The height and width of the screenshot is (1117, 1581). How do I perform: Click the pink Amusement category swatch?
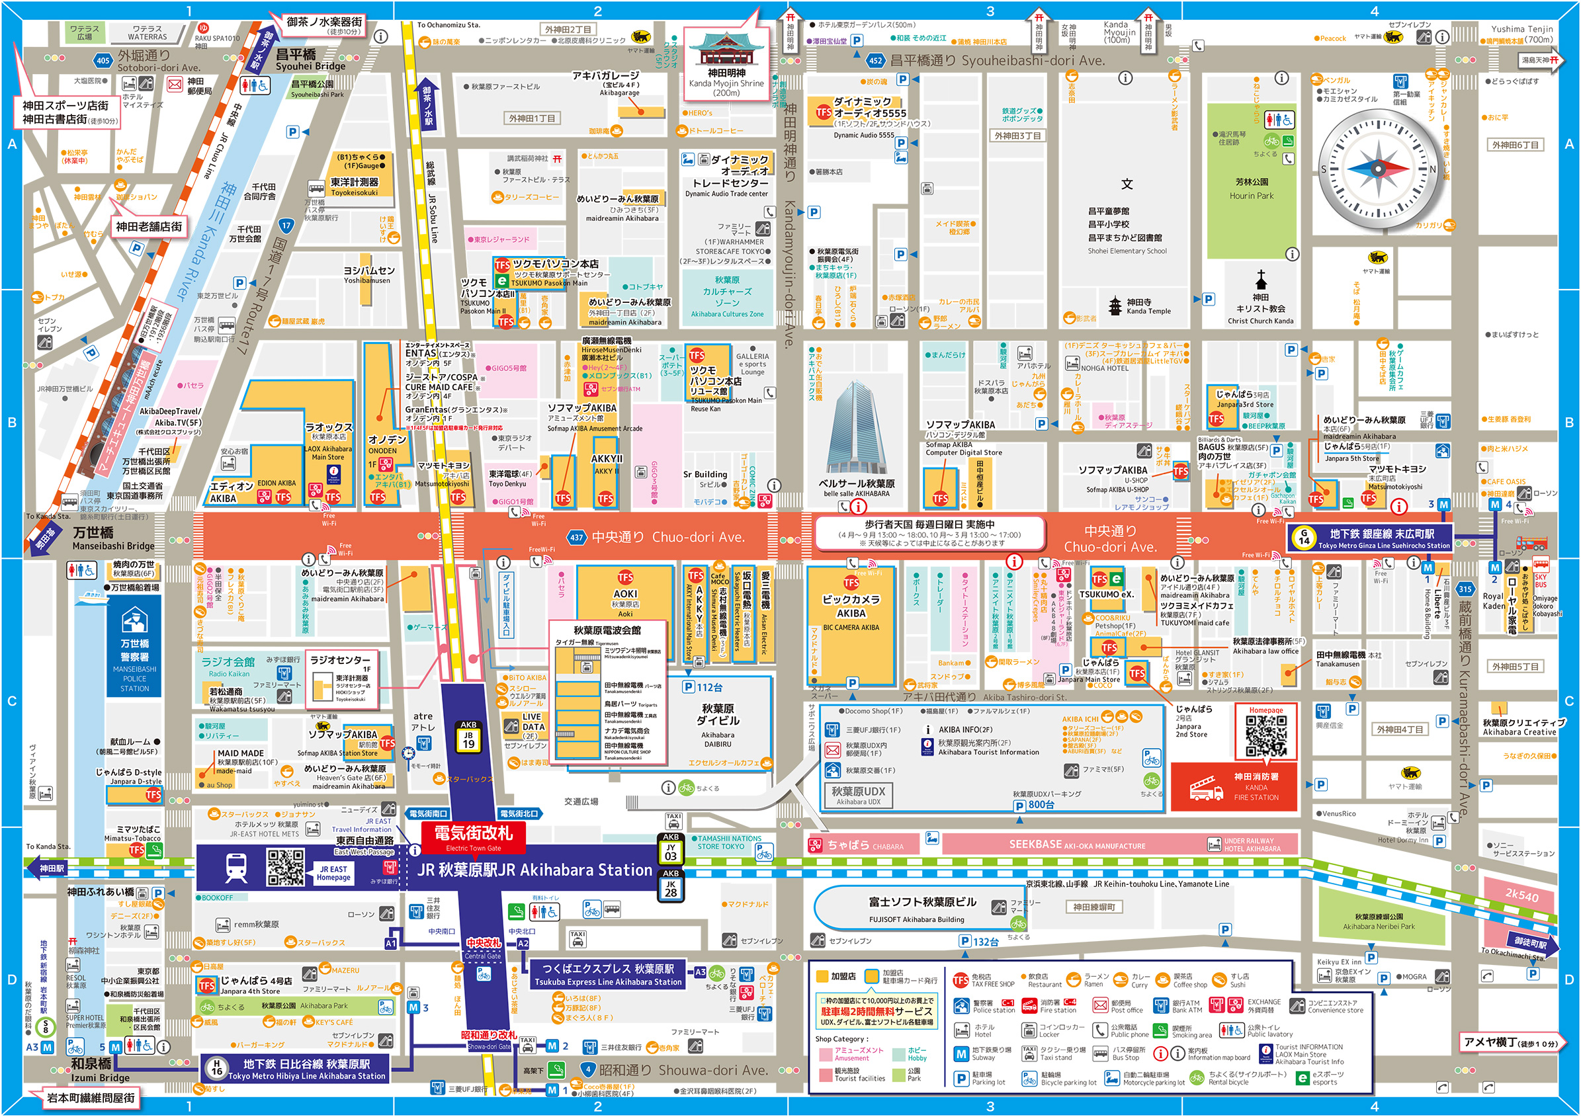[825, 1055]
